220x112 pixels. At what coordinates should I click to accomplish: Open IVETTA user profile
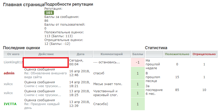coord(10,104)
